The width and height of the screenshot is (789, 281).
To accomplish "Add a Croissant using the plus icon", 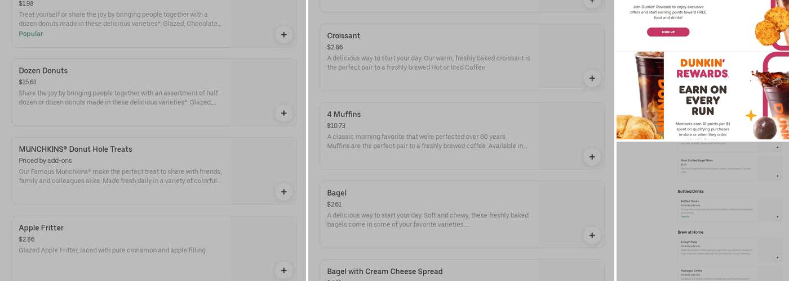I will 591,78.
